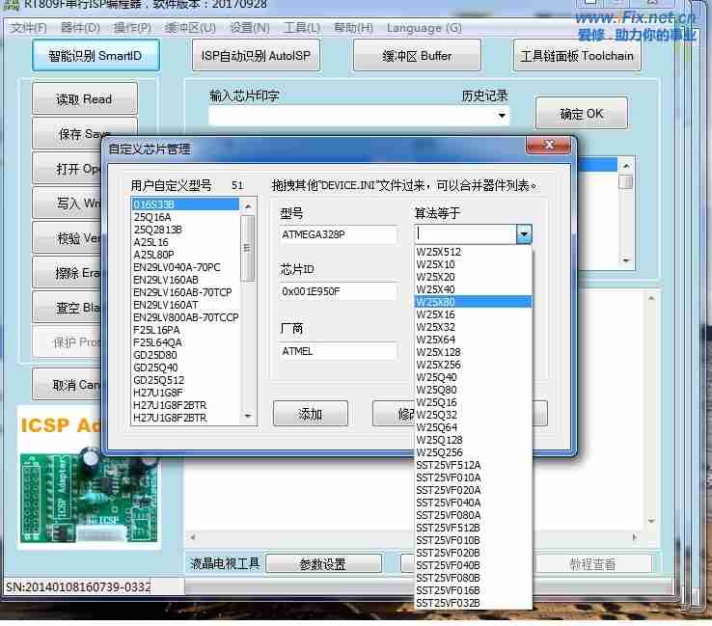Image resolution: width=712 pixels, height=626 pixels.
Task: Select GD25D80 in the chip list
Action: coord(185,355)
